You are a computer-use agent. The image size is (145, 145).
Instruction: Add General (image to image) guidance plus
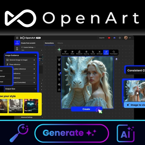click(x=34, y=60)
